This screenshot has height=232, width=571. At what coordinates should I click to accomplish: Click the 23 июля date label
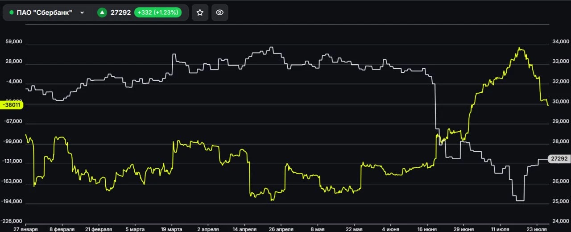point(537,229)
